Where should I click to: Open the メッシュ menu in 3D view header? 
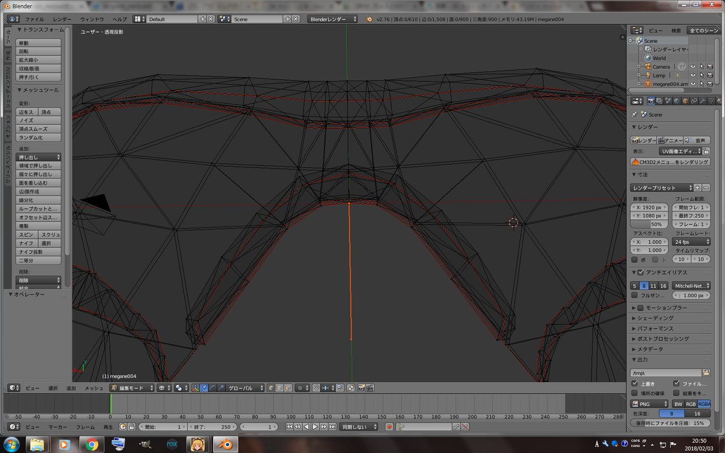[94, 388]
